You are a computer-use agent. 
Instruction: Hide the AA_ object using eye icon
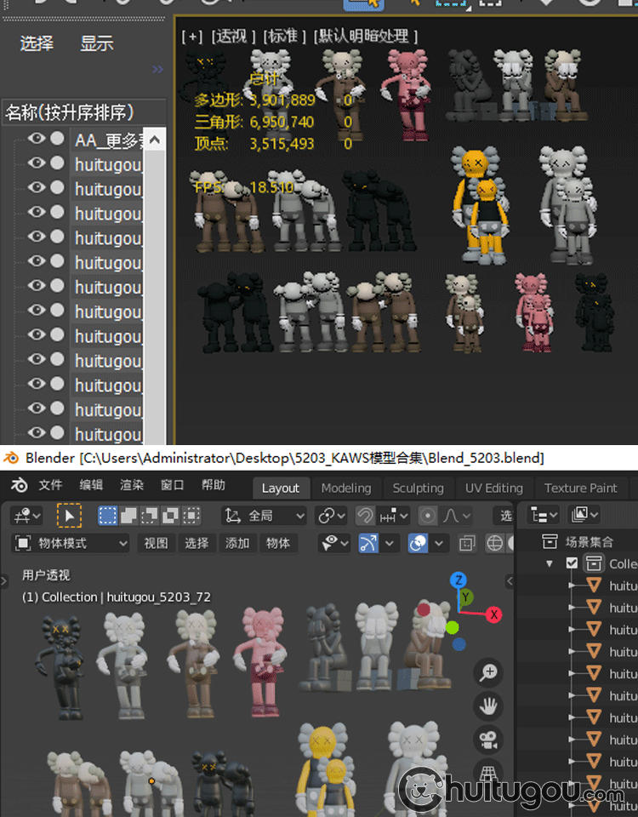pyautogui.click(x=36, y=140)
